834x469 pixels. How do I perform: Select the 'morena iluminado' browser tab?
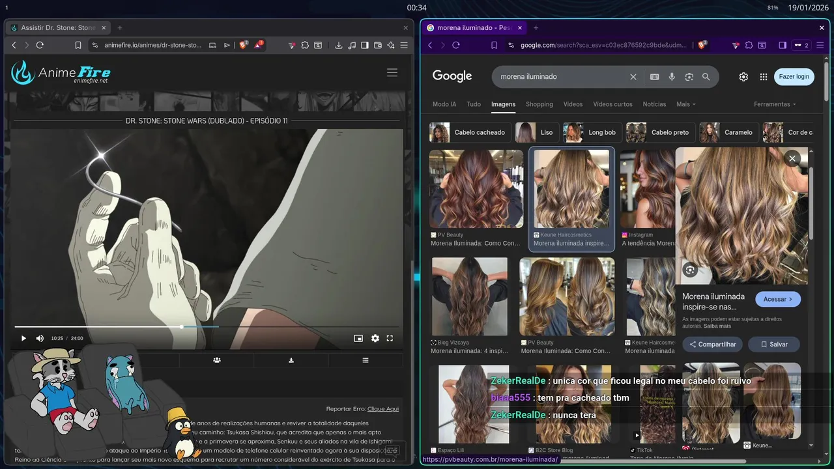coord(474,27)
